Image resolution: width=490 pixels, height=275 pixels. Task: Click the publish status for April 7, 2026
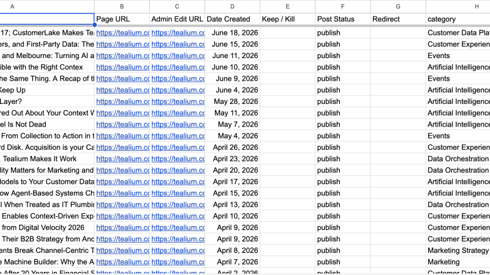pos(328,262)
